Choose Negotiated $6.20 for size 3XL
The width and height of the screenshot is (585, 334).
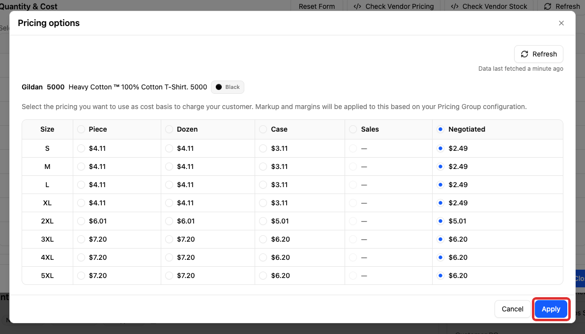pyautogui.click(x=440, y=239)
